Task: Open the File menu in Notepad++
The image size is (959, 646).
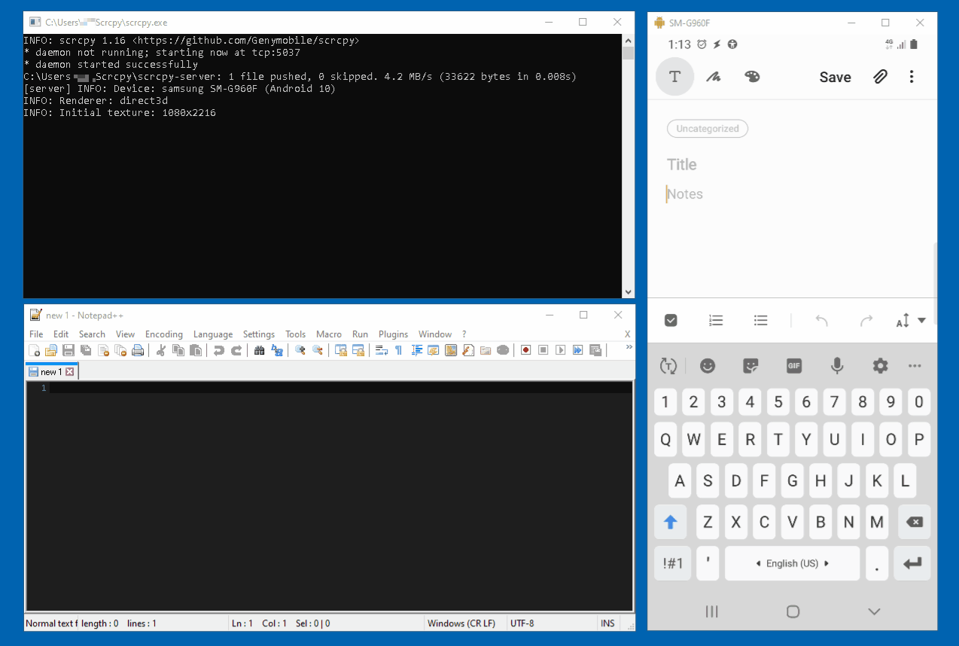Action: click(x=36, y=334)
